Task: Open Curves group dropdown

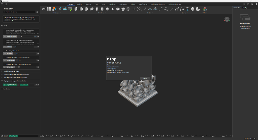Action: click(x=185, y=13)
